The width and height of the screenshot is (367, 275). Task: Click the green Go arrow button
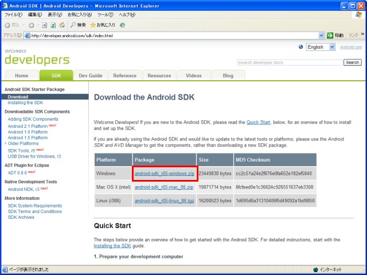point(330,36)
